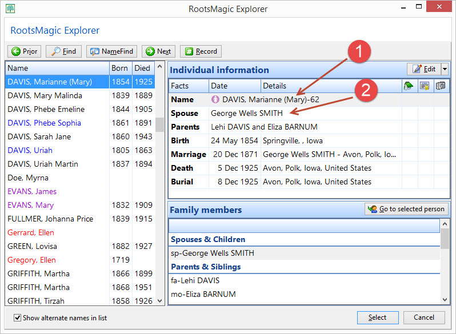Click the Birth fact 24 May 1854

309,140
